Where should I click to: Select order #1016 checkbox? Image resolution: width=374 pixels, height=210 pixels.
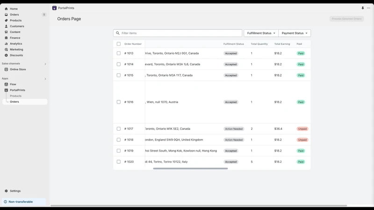coord(119,102)
